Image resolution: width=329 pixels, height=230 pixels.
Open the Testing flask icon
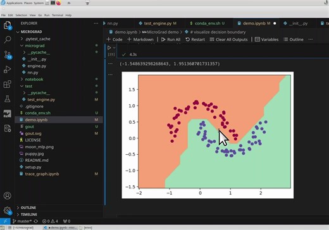point(8,99)
